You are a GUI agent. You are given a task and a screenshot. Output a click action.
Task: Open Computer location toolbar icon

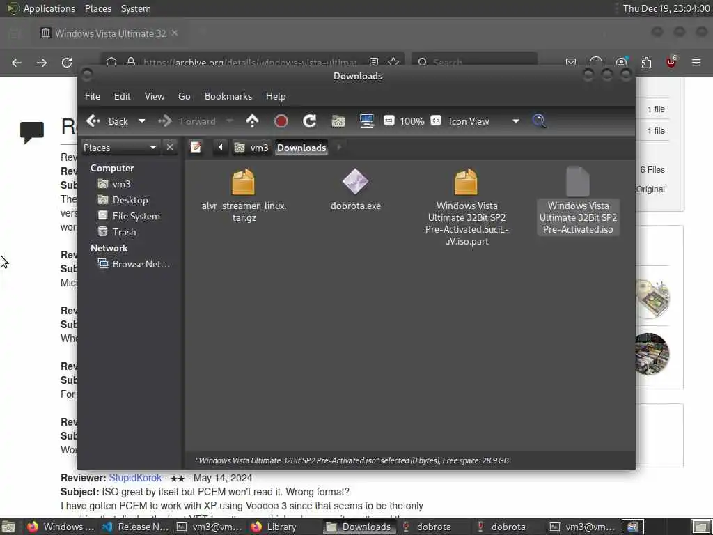pyautogui.click(x=366, y=121)
